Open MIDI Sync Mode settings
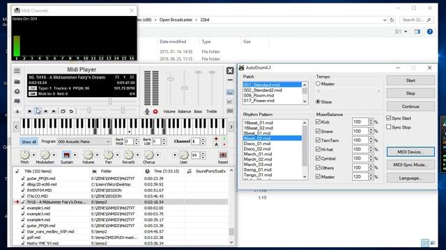Viewport: 446px width, 250px height. click(x=410, y=165)
